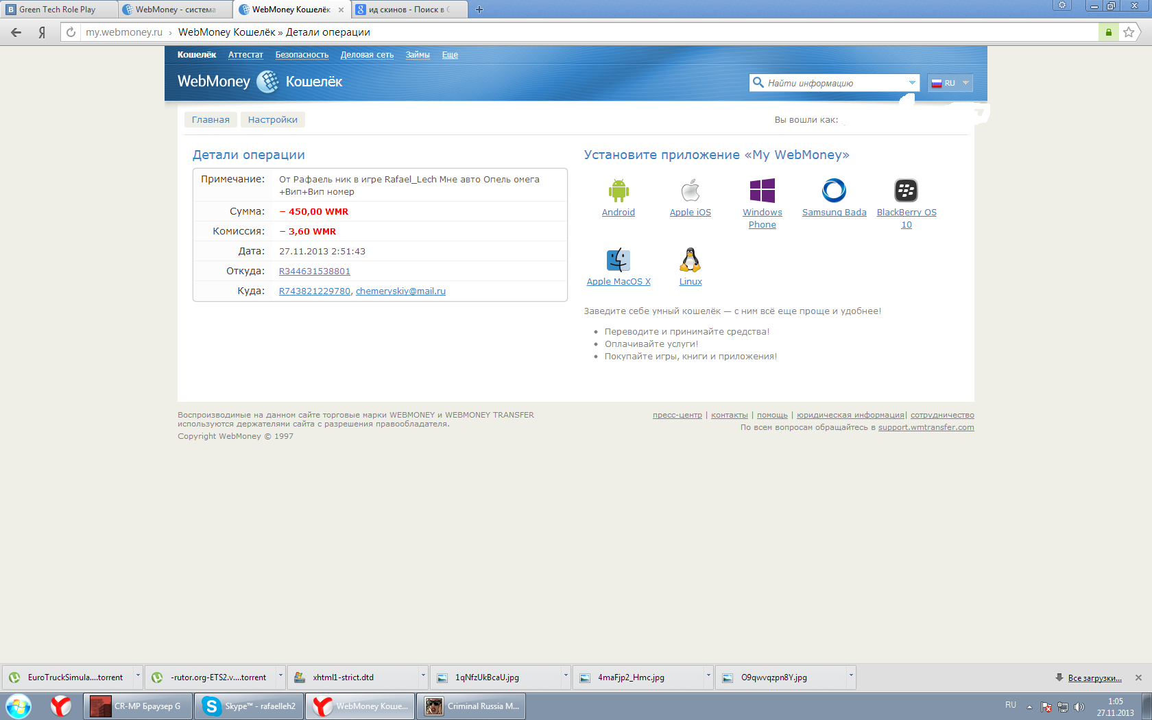Open the Windows Start button
This screenshot has height=720, width=1152.
(19, 706)
